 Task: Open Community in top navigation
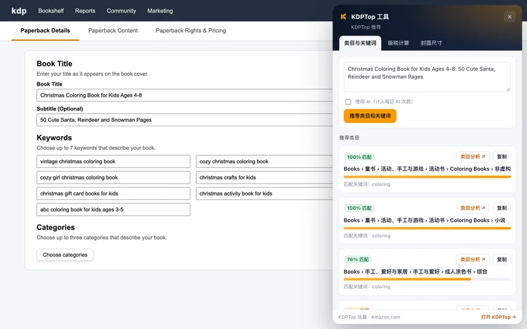click(121, 11)
